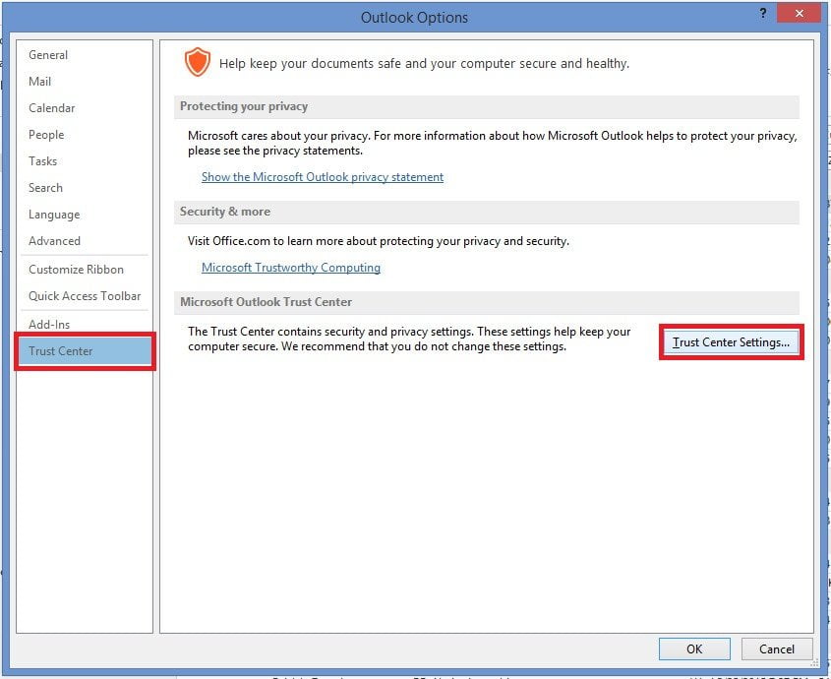The image size is (831, 679).
Task: Switch to the Calendar options page
Action: click(x=52, y=108)
